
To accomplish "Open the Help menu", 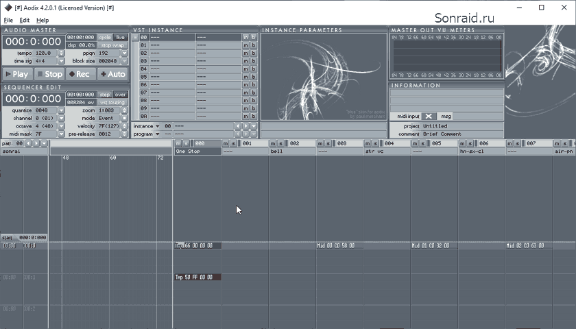I will coord(43,20).
